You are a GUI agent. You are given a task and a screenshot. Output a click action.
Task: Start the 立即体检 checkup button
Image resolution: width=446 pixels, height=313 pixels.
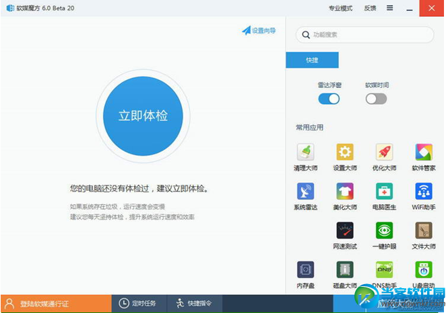(143, 116)
